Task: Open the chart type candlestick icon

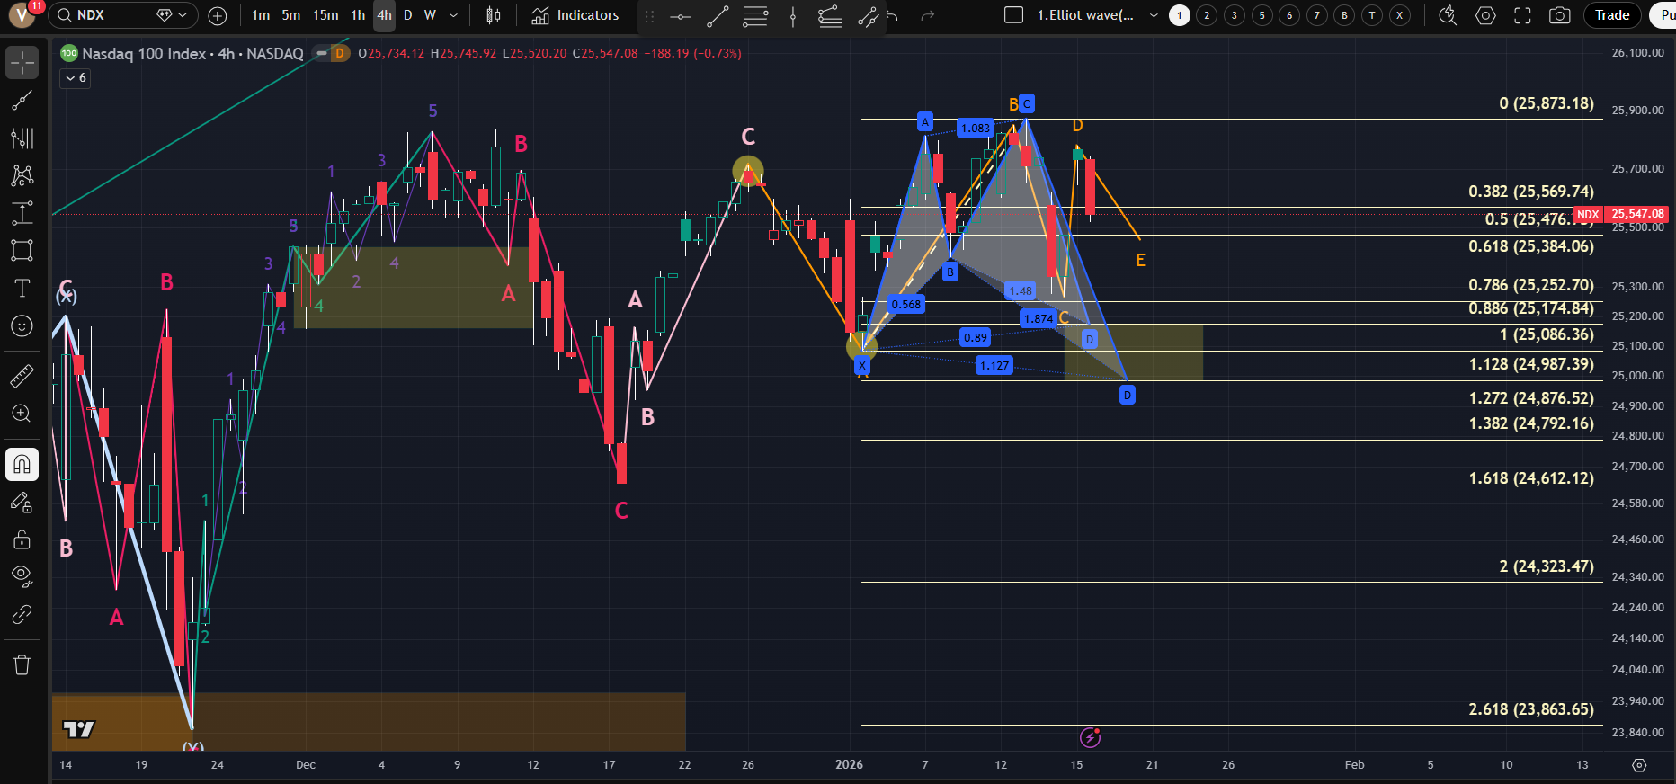Action: tap(493, 15)
